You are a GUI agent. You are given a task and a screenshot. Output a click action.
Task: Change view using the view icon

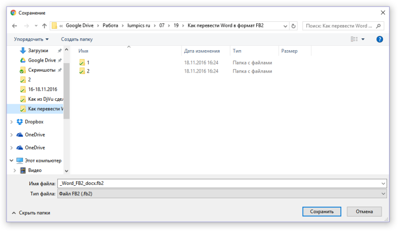[x=354, y=39]
